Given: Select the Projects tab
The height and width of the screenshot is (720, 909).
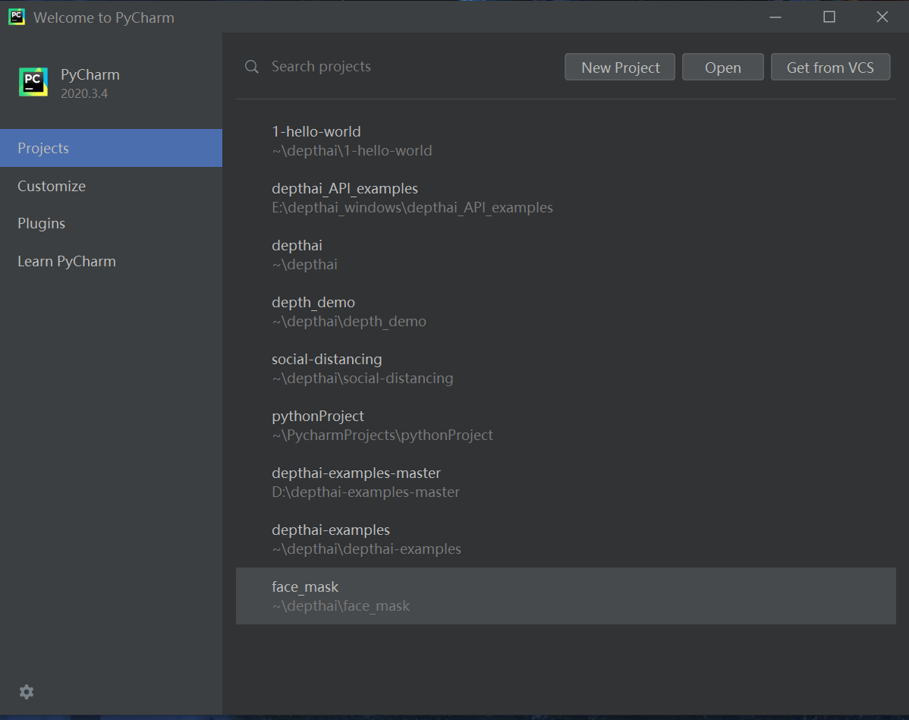Looking at the screenshot, I should click(111, 148).
